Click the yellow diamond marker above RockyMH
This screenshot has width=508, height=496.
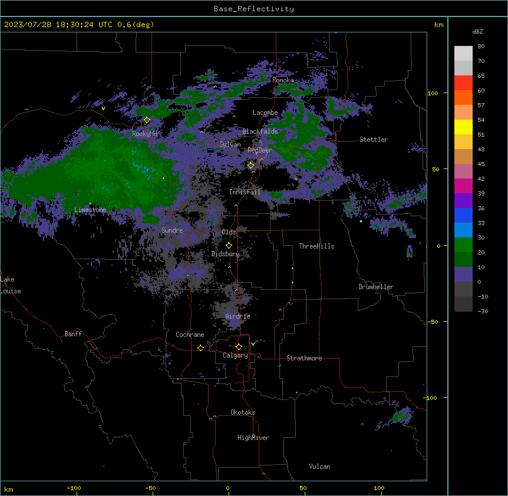pos(147,120)
